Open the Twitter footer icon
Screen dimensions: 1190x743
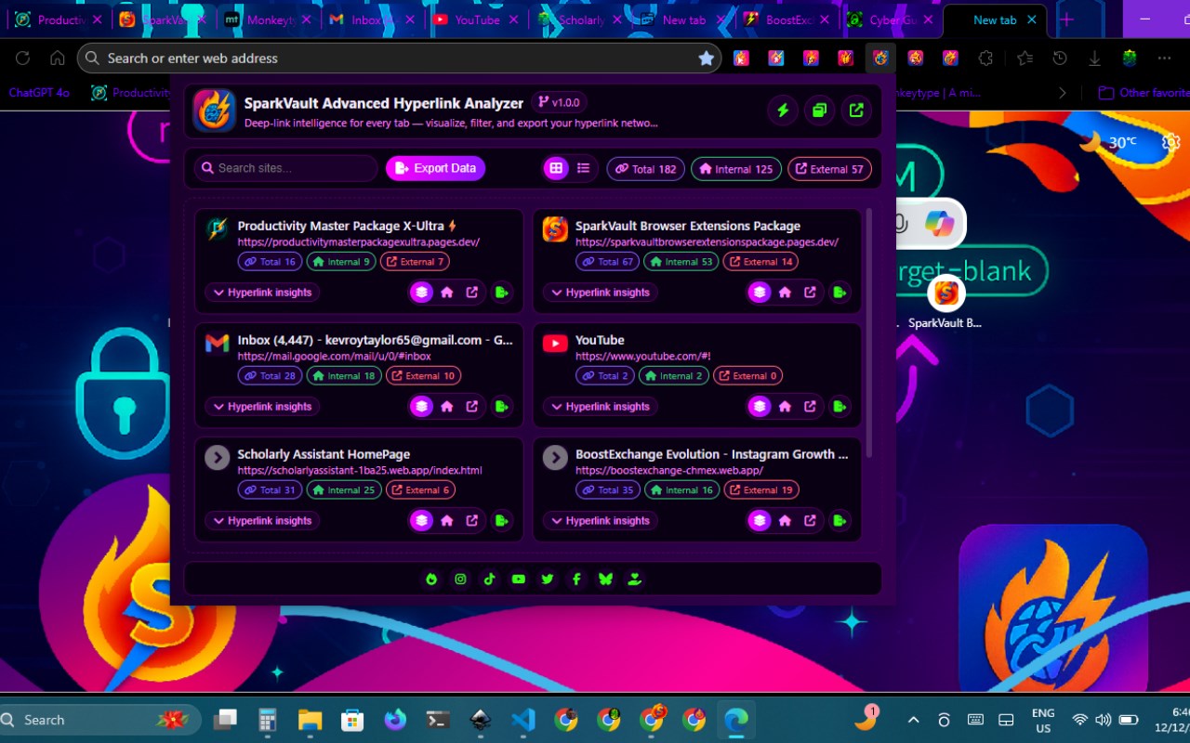point(548,579)
